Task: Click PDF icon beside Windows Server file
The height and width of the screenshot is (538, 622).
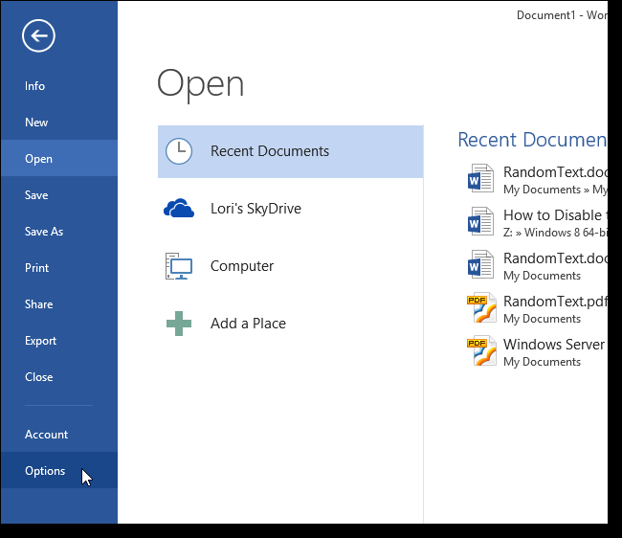Action: (x=480, y=351)
